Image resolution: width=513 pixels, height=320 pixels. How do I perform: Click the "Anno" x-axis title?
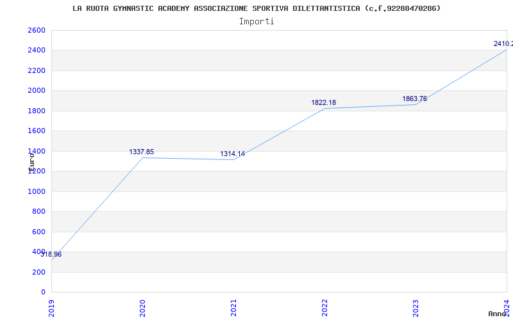[x=497, y=314]
